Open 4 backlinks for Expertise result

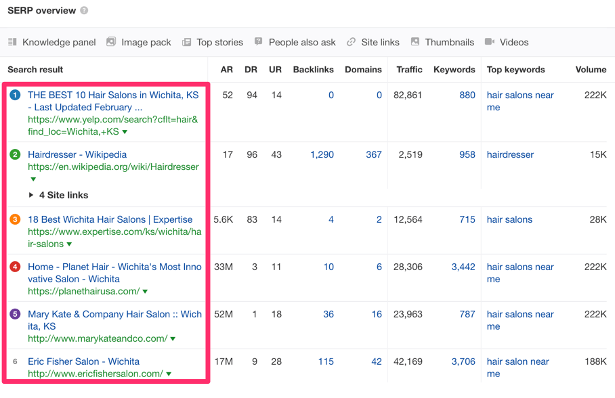tap(331, 219)
